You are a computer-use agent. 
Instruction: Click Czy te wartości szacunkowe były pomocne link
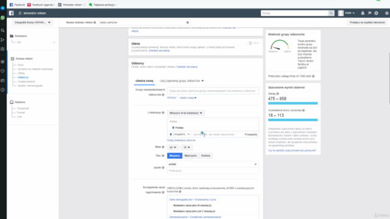[x=292, y=150]
